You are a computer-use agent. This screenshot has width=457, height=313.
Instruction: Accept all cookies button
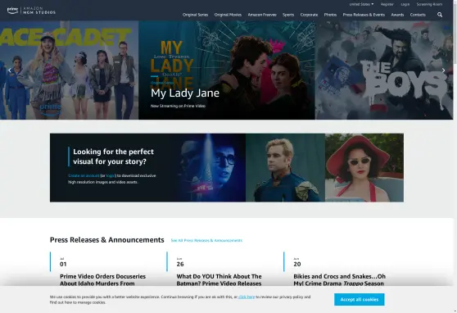tap(360, 300)
